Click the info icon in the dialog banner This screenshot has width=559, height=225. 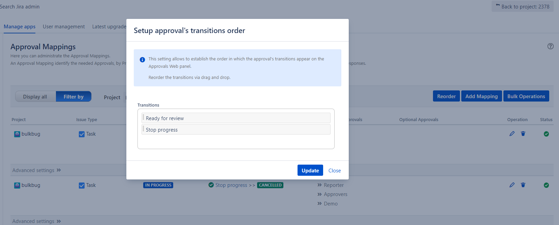(142, 60)
